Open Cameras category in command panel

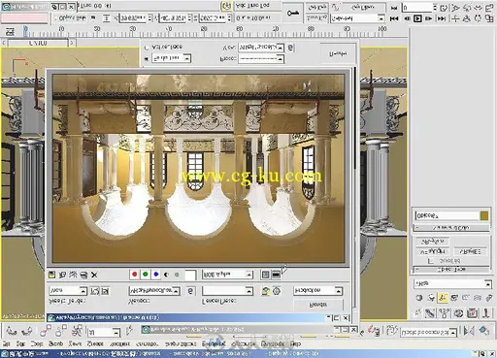[x=454, y=298]
